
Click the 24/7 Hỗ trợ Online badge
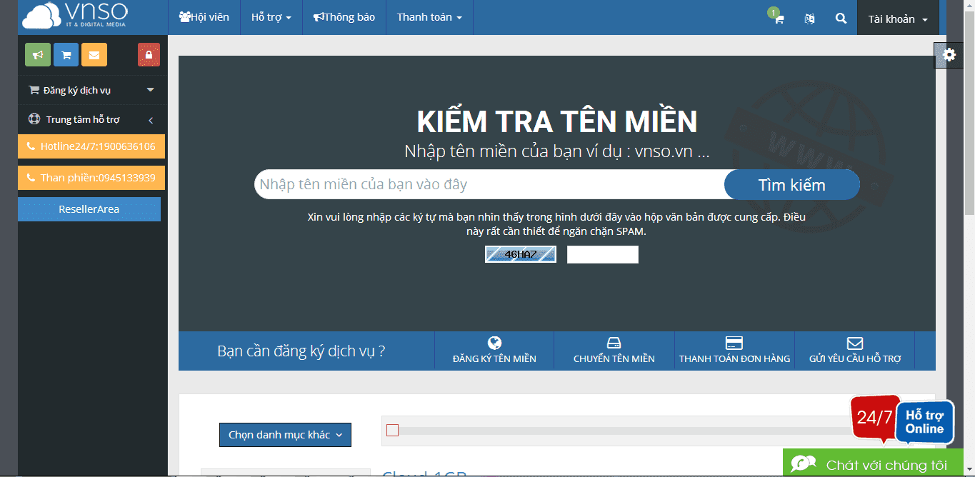(x=902, y=420)
